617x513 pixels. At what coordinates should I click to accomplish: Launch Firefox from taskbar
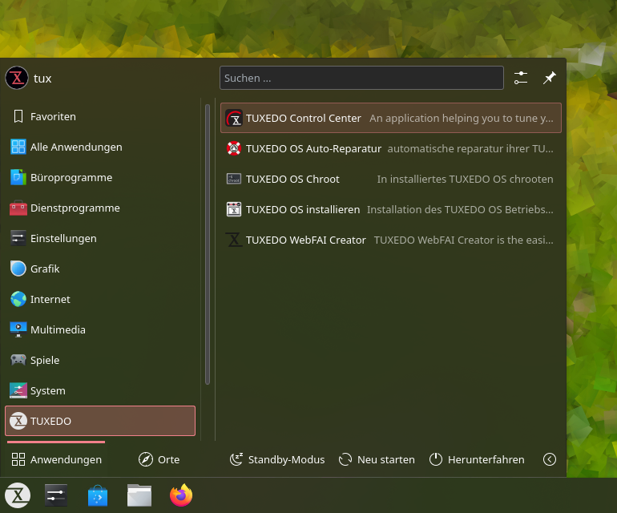[x=181, y=495]
